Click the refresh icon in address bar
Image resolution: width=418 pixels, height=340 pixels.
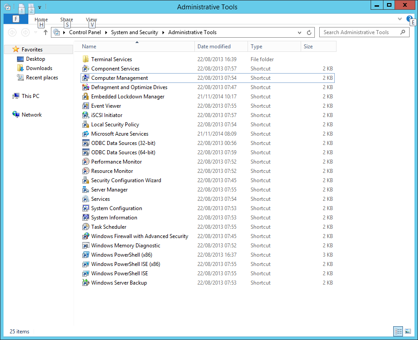pyautogui.click(x=309, y=32)
